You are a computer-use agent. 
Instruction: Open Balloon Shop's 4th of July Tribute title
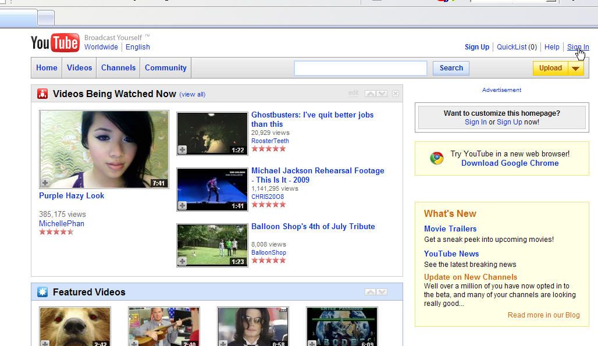click(x=313, y=226)
